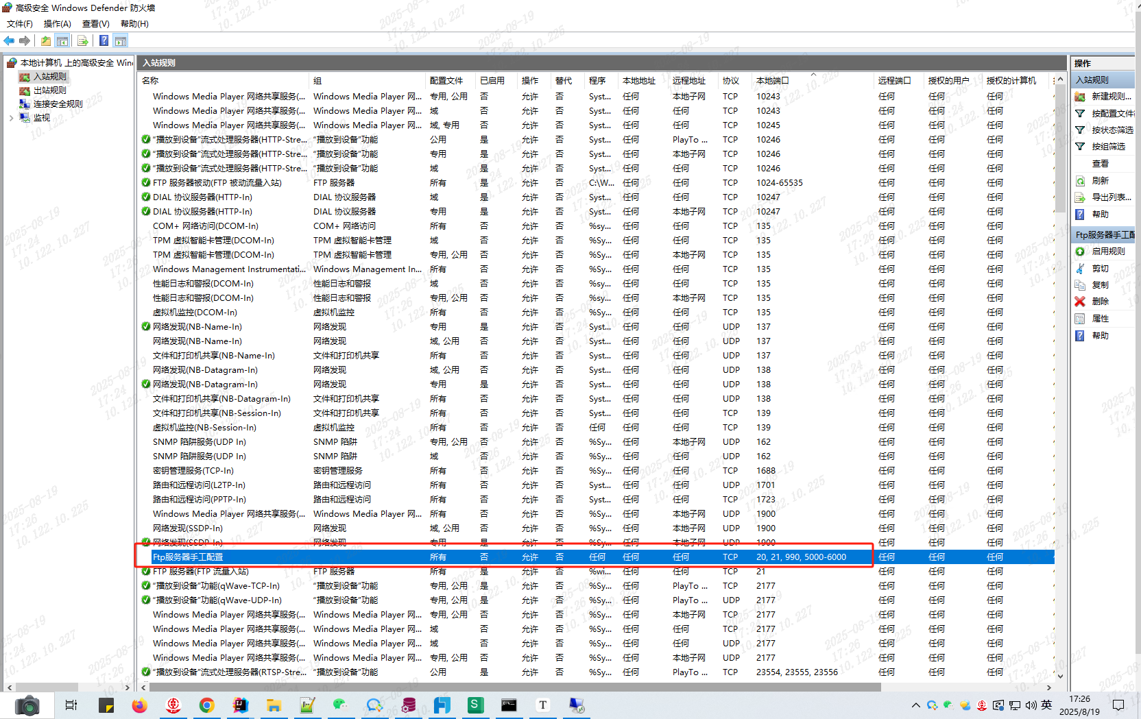
Task: Open Firefox from the taskbar
Action: pyautogui.click(x=139, y=705)
